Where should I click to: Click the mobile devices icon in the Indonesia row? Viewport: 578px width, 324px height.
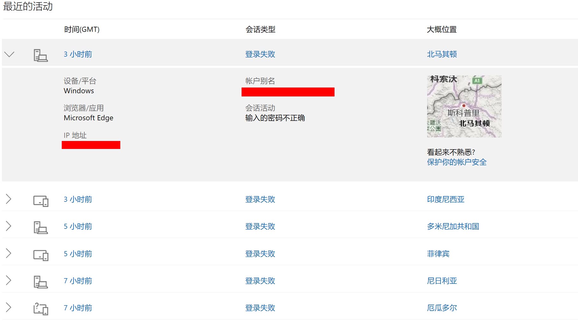[41, 200]
